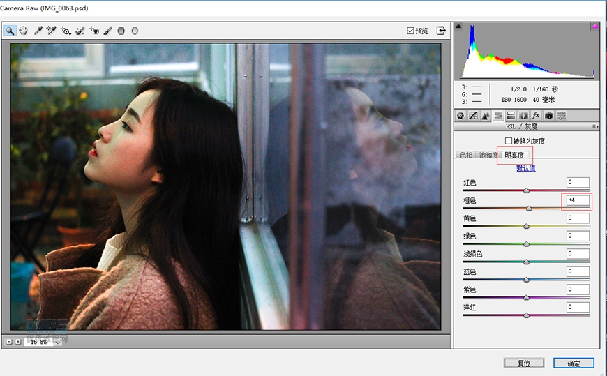Select the Graduated Filter tool
Image resolution: width=607 pixels, height=376 pixels.
click(x=121, y=31)
